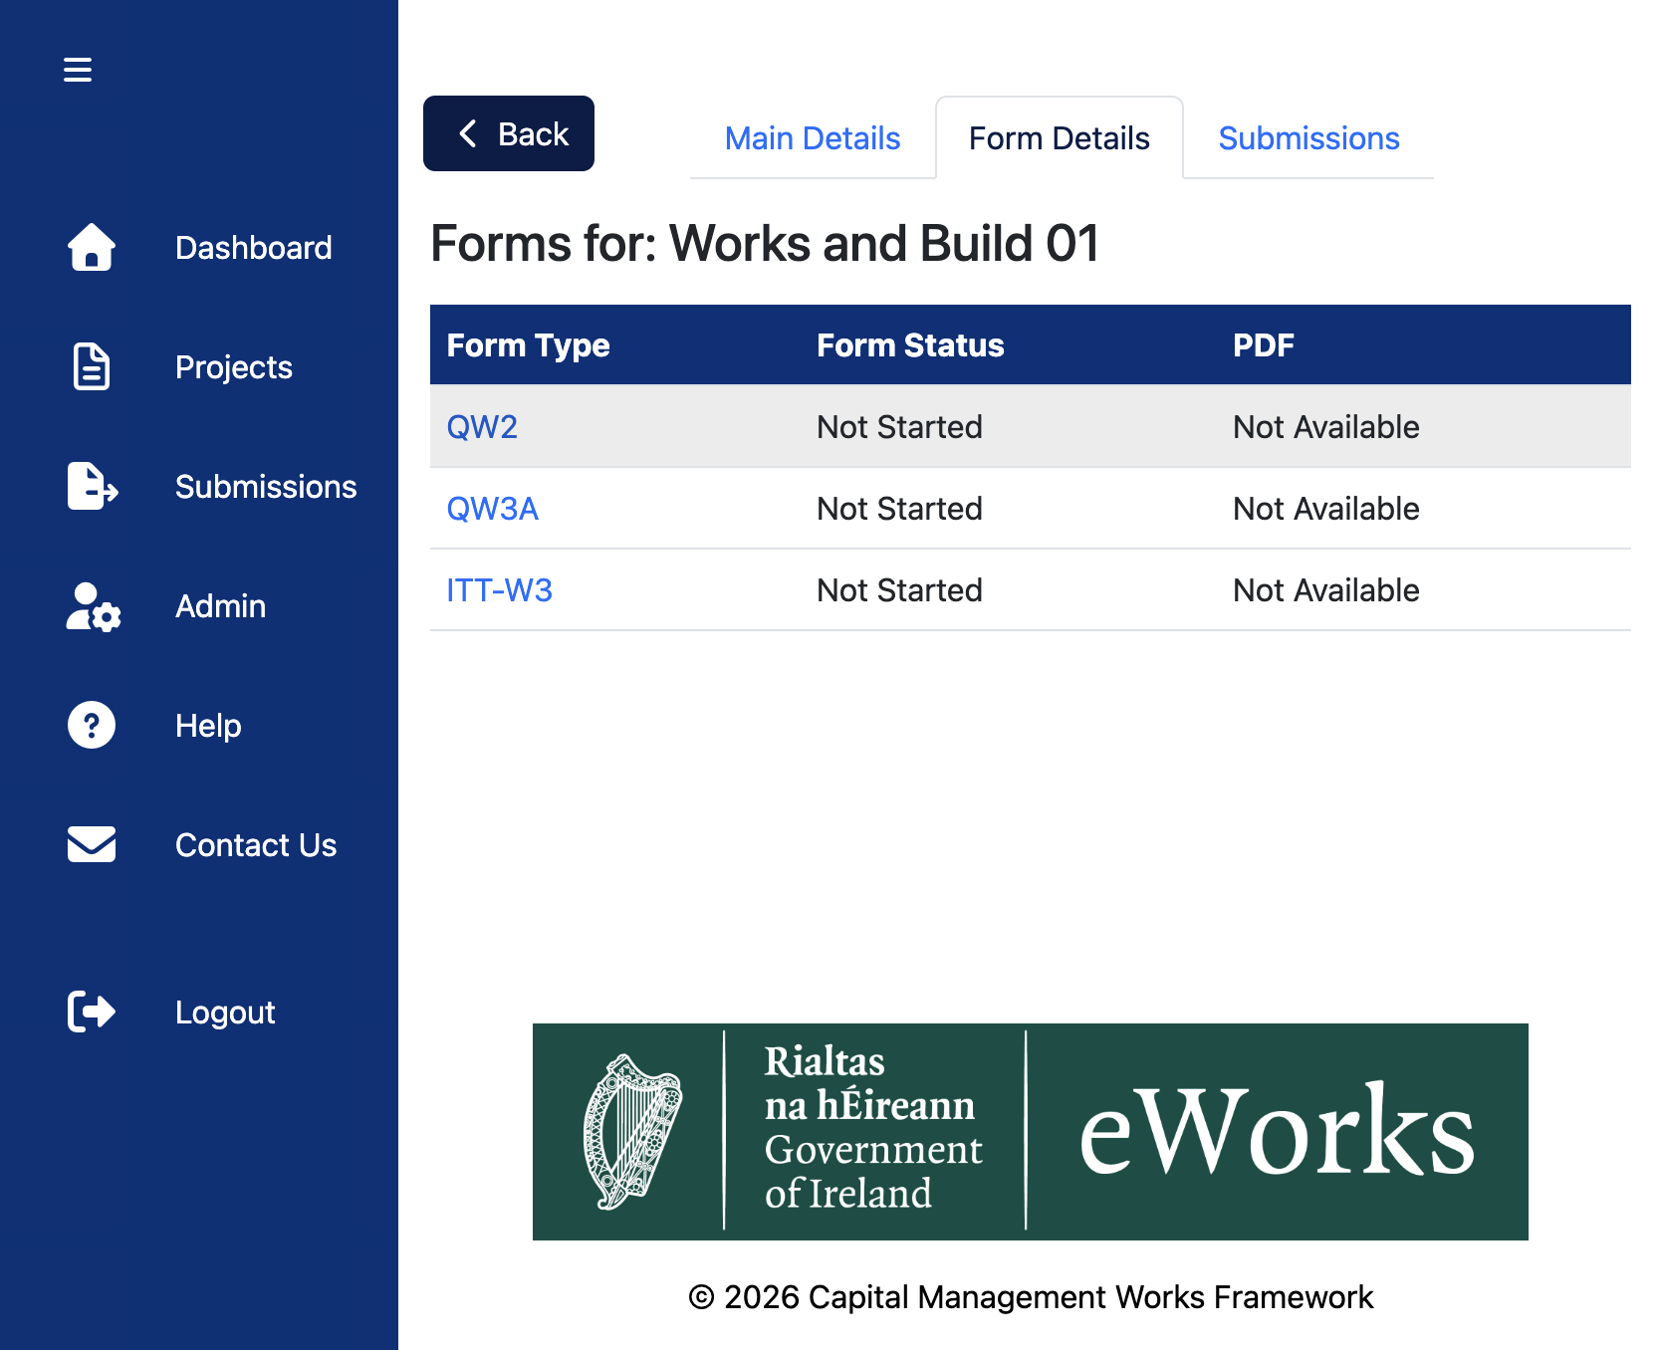Click the Dashboard home icon
Viewport: 1663px width, 1350px height.
(92, 247)
